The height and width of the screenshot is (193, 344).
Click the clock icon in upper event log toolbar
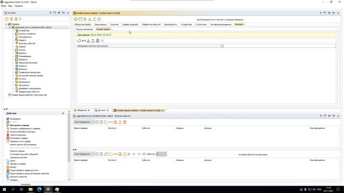click(97, 122)
